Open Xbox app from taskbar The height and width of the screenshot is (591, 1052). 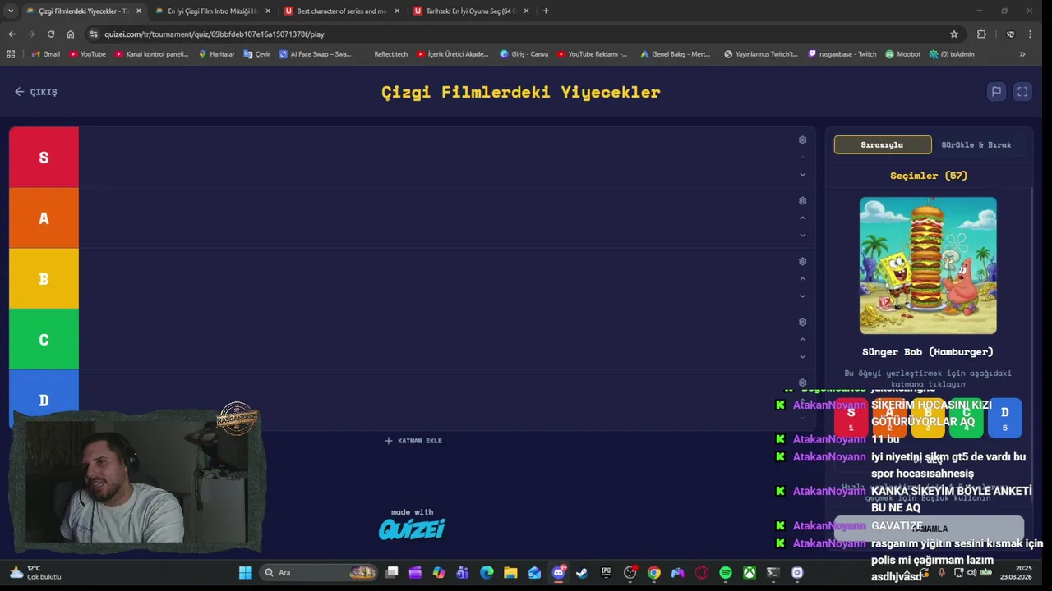click(750, 572)
